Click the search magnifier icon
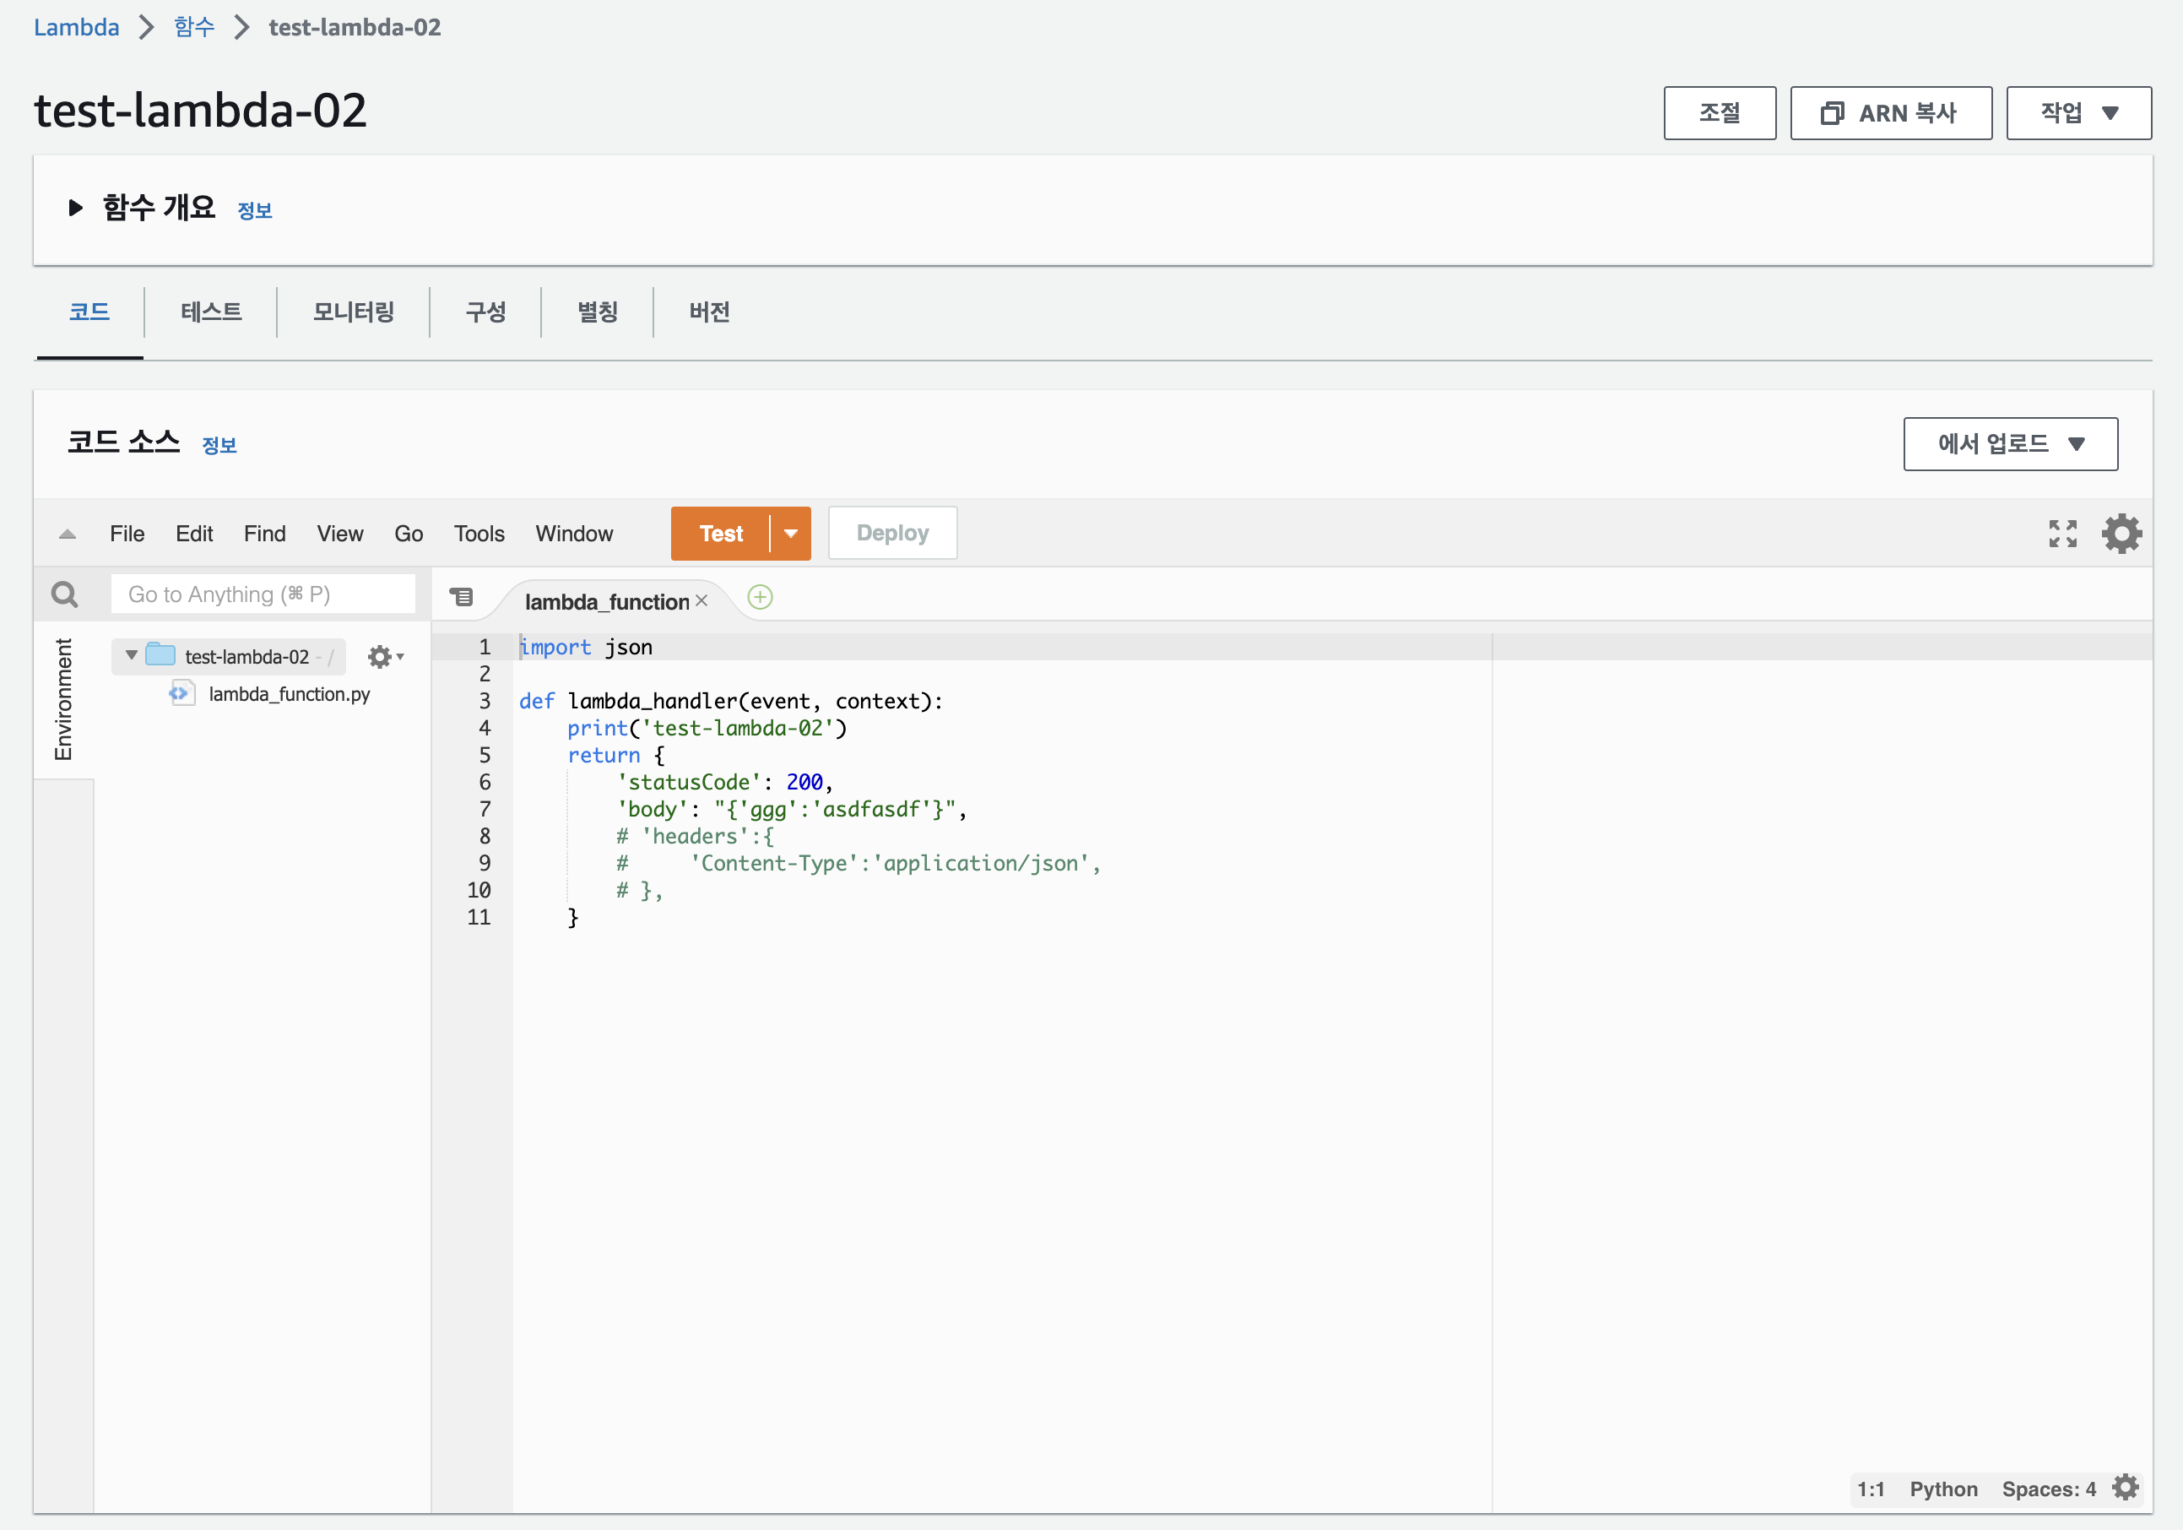This screenshot has height=1530, width=2183. [65, 594]
